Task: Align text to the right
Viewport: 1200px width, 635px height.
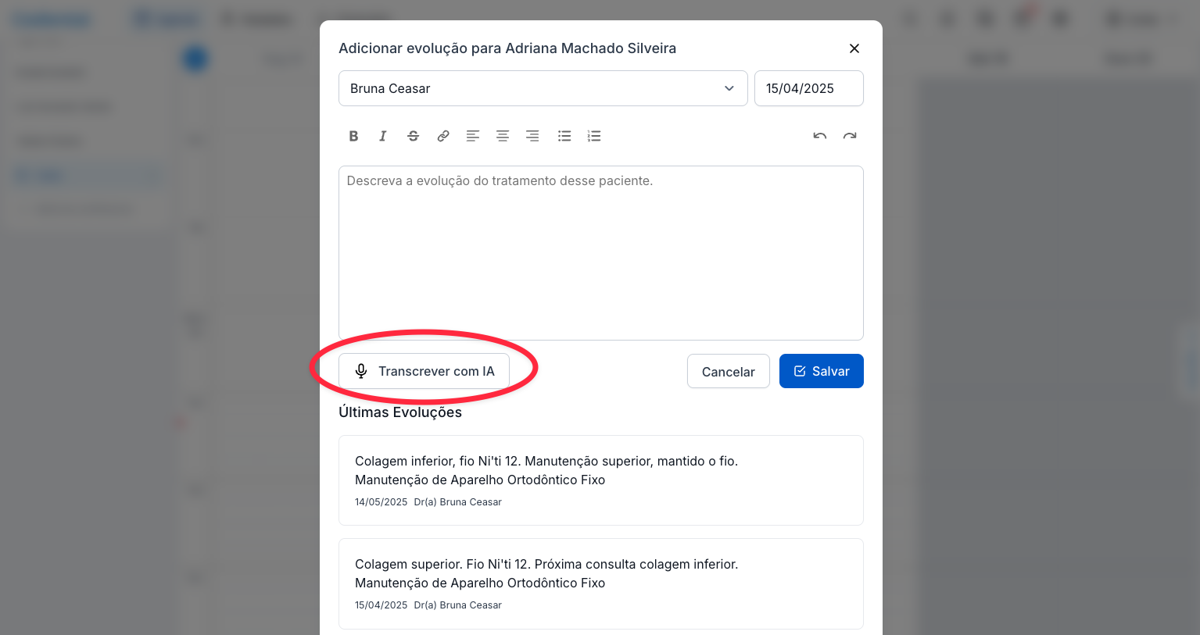Action: click(532, 136)
